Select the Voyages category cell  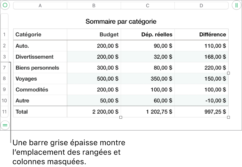tap(40, 79)
